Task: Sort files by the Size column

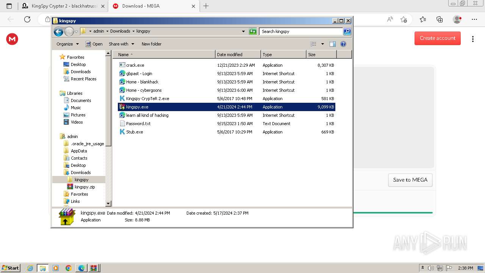Action: pyautogui.click(x=321, y=55)
